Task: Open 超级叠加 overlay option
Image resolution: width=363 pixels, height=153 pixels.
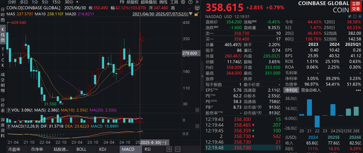Action: pyautogui.click(x=149, y=2)
